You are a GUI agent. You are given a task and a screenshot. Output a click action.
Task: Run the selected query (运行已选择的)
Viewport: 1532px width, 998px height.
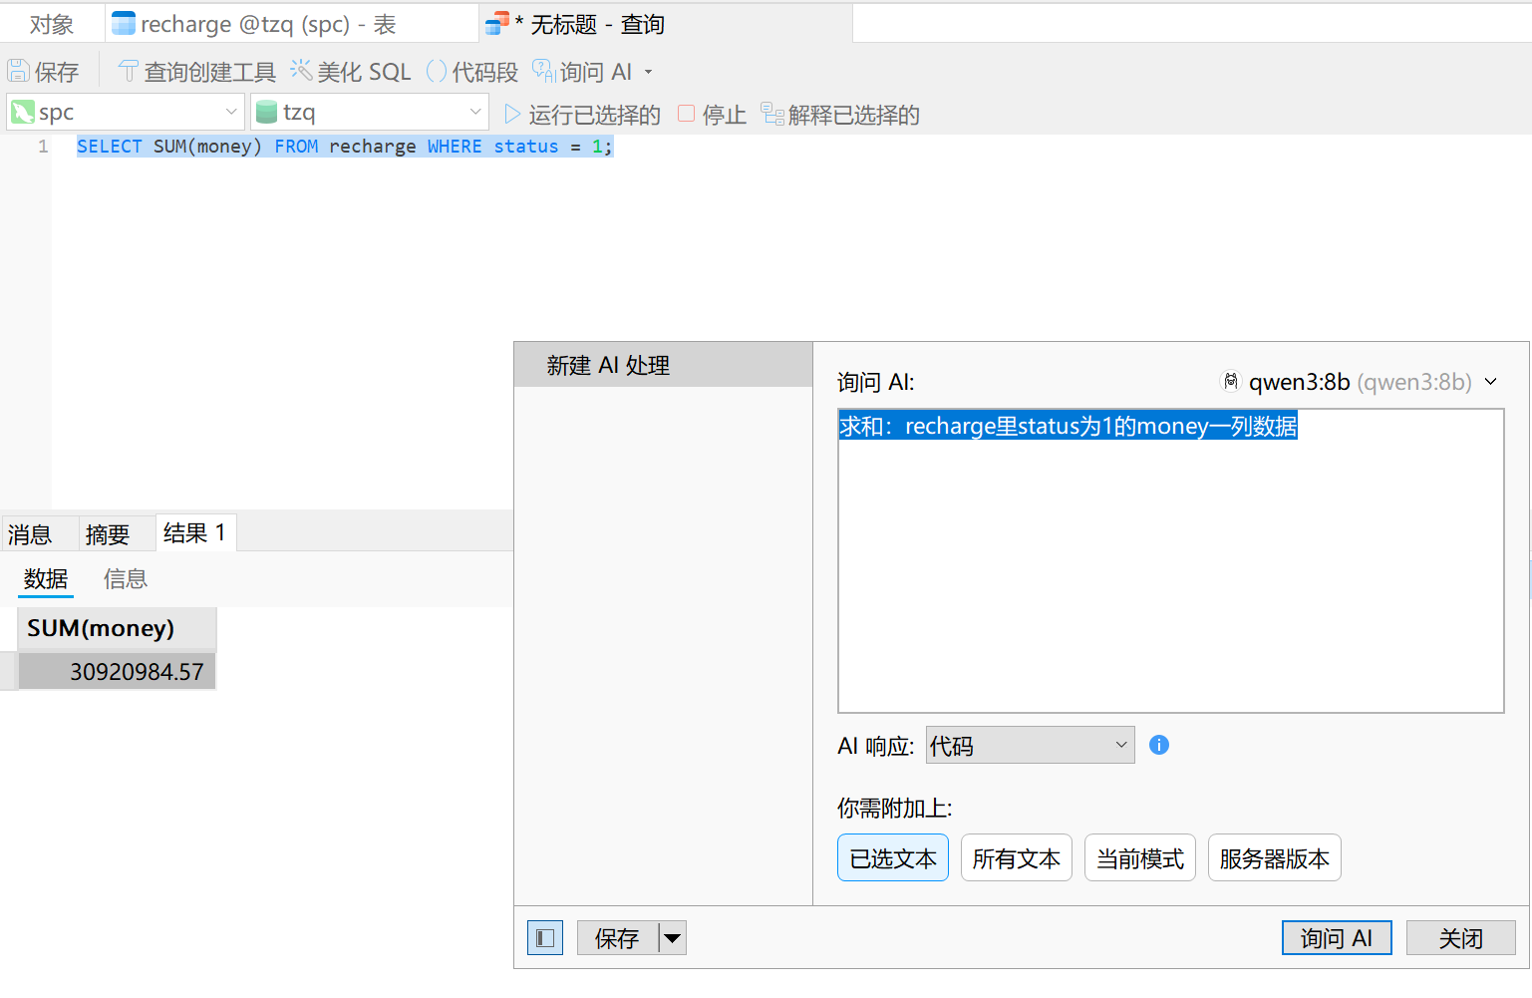point(512,115)
